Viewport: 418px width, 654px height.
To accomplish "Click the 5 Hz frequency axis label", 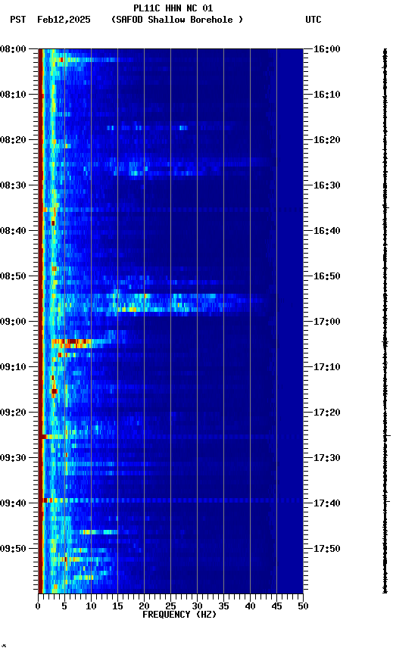I will 64,606.
